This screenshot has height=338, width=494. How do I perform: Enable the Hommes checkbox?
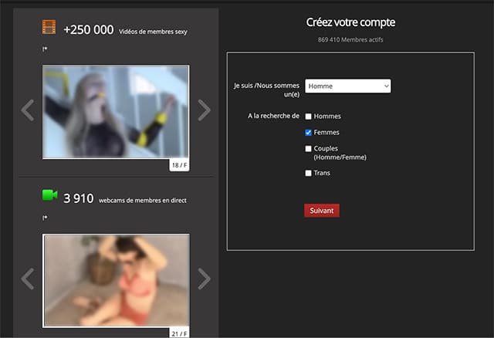(x=309, y=117)
